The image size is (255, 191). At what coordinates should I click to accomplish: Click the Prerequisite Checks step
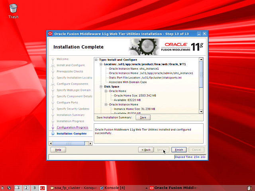[70, 72]
